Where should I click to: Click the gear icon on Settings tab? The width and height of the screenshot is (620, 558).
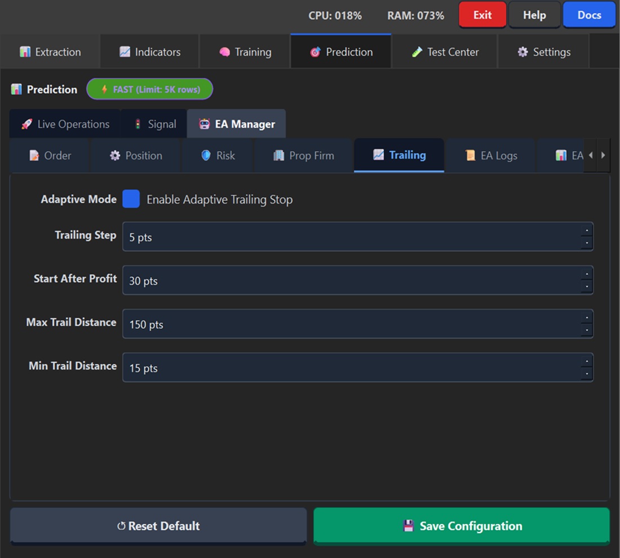(x=522, y=52)
